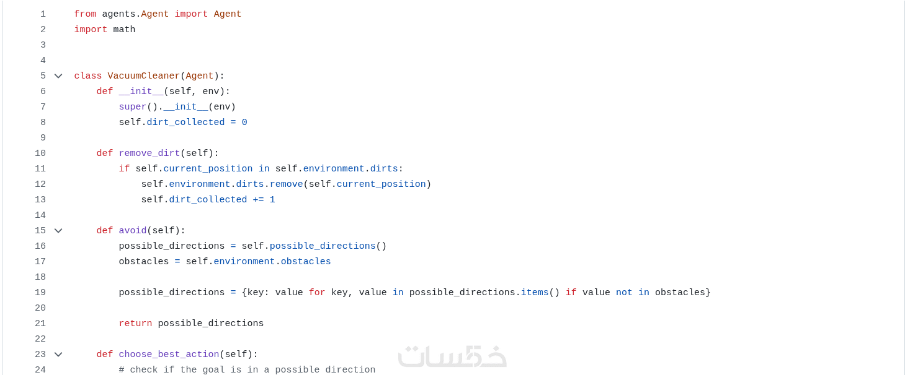Click the gray watermark logo at the bottom
Screen dimensions: 905x375
point(452,356)
